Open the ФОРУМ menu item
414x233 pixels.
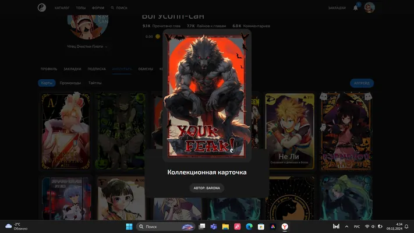coord(98,8)
